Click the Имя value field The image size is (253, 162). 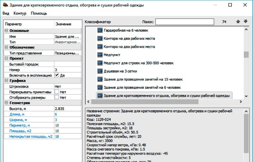click(x=68, y=36)
